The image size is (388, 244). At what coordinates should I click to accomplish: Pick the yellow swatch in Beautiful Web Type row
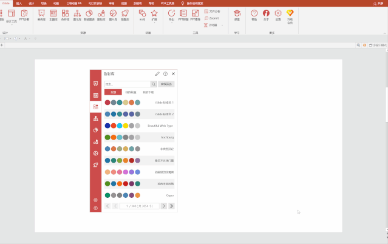126,126
